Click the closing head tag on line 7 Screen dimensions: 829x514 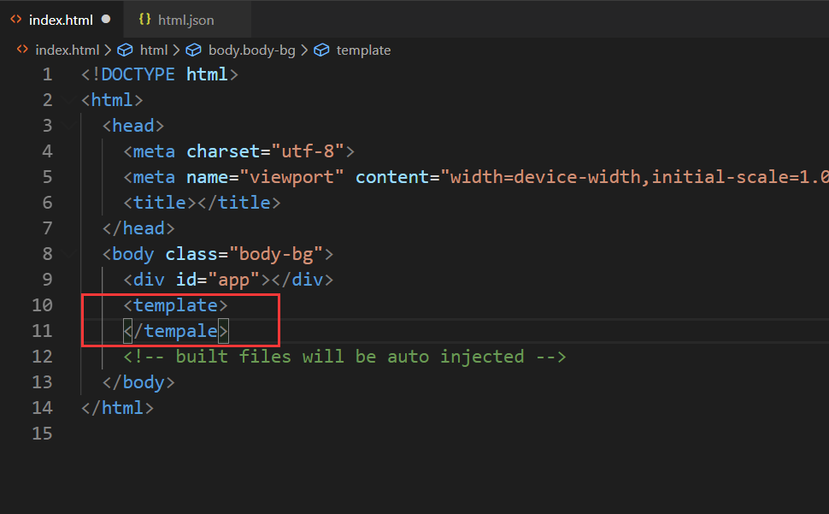[x=138, y=227]
